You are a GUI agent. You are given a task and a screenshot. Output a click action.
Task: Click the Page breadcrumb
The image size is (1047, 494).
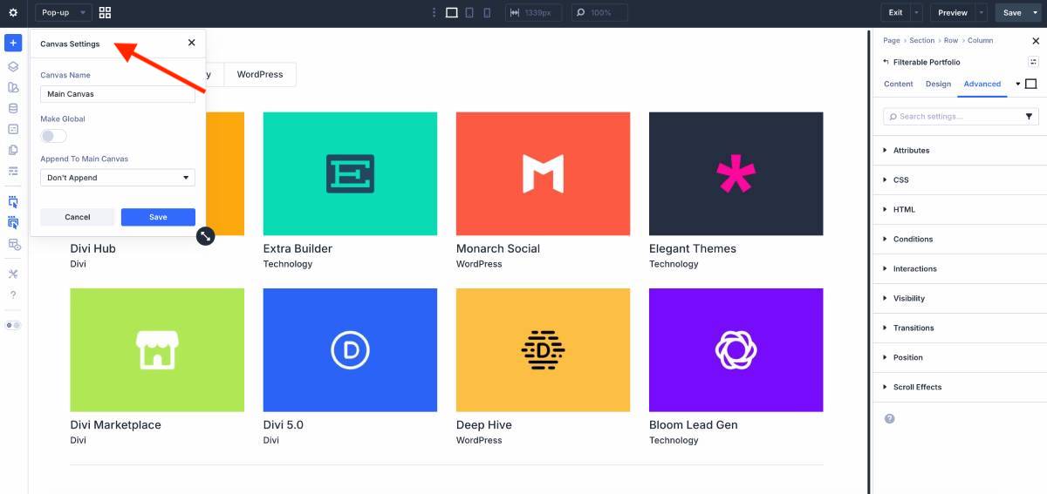[x=891, y=40]
